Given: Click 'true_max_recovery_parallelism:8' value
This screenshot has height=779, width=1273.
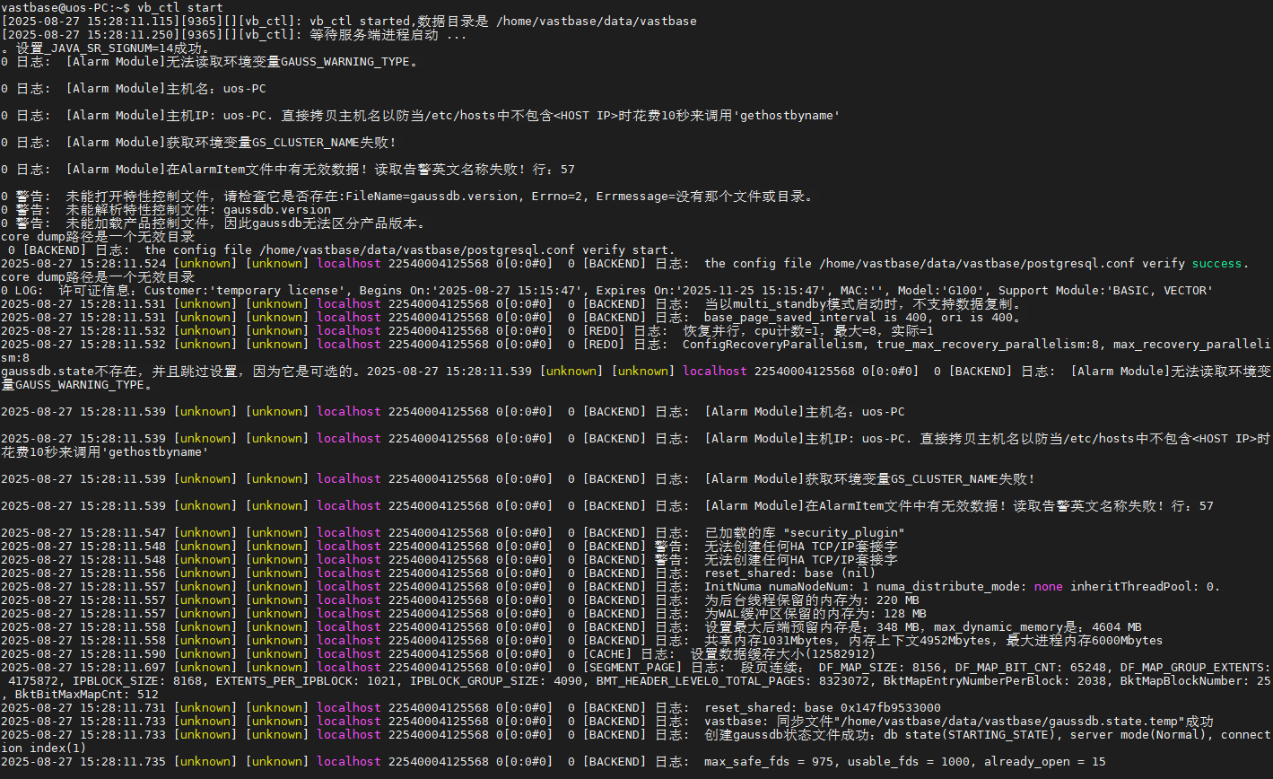Looking at the screenshot, I should click(988, 344).
